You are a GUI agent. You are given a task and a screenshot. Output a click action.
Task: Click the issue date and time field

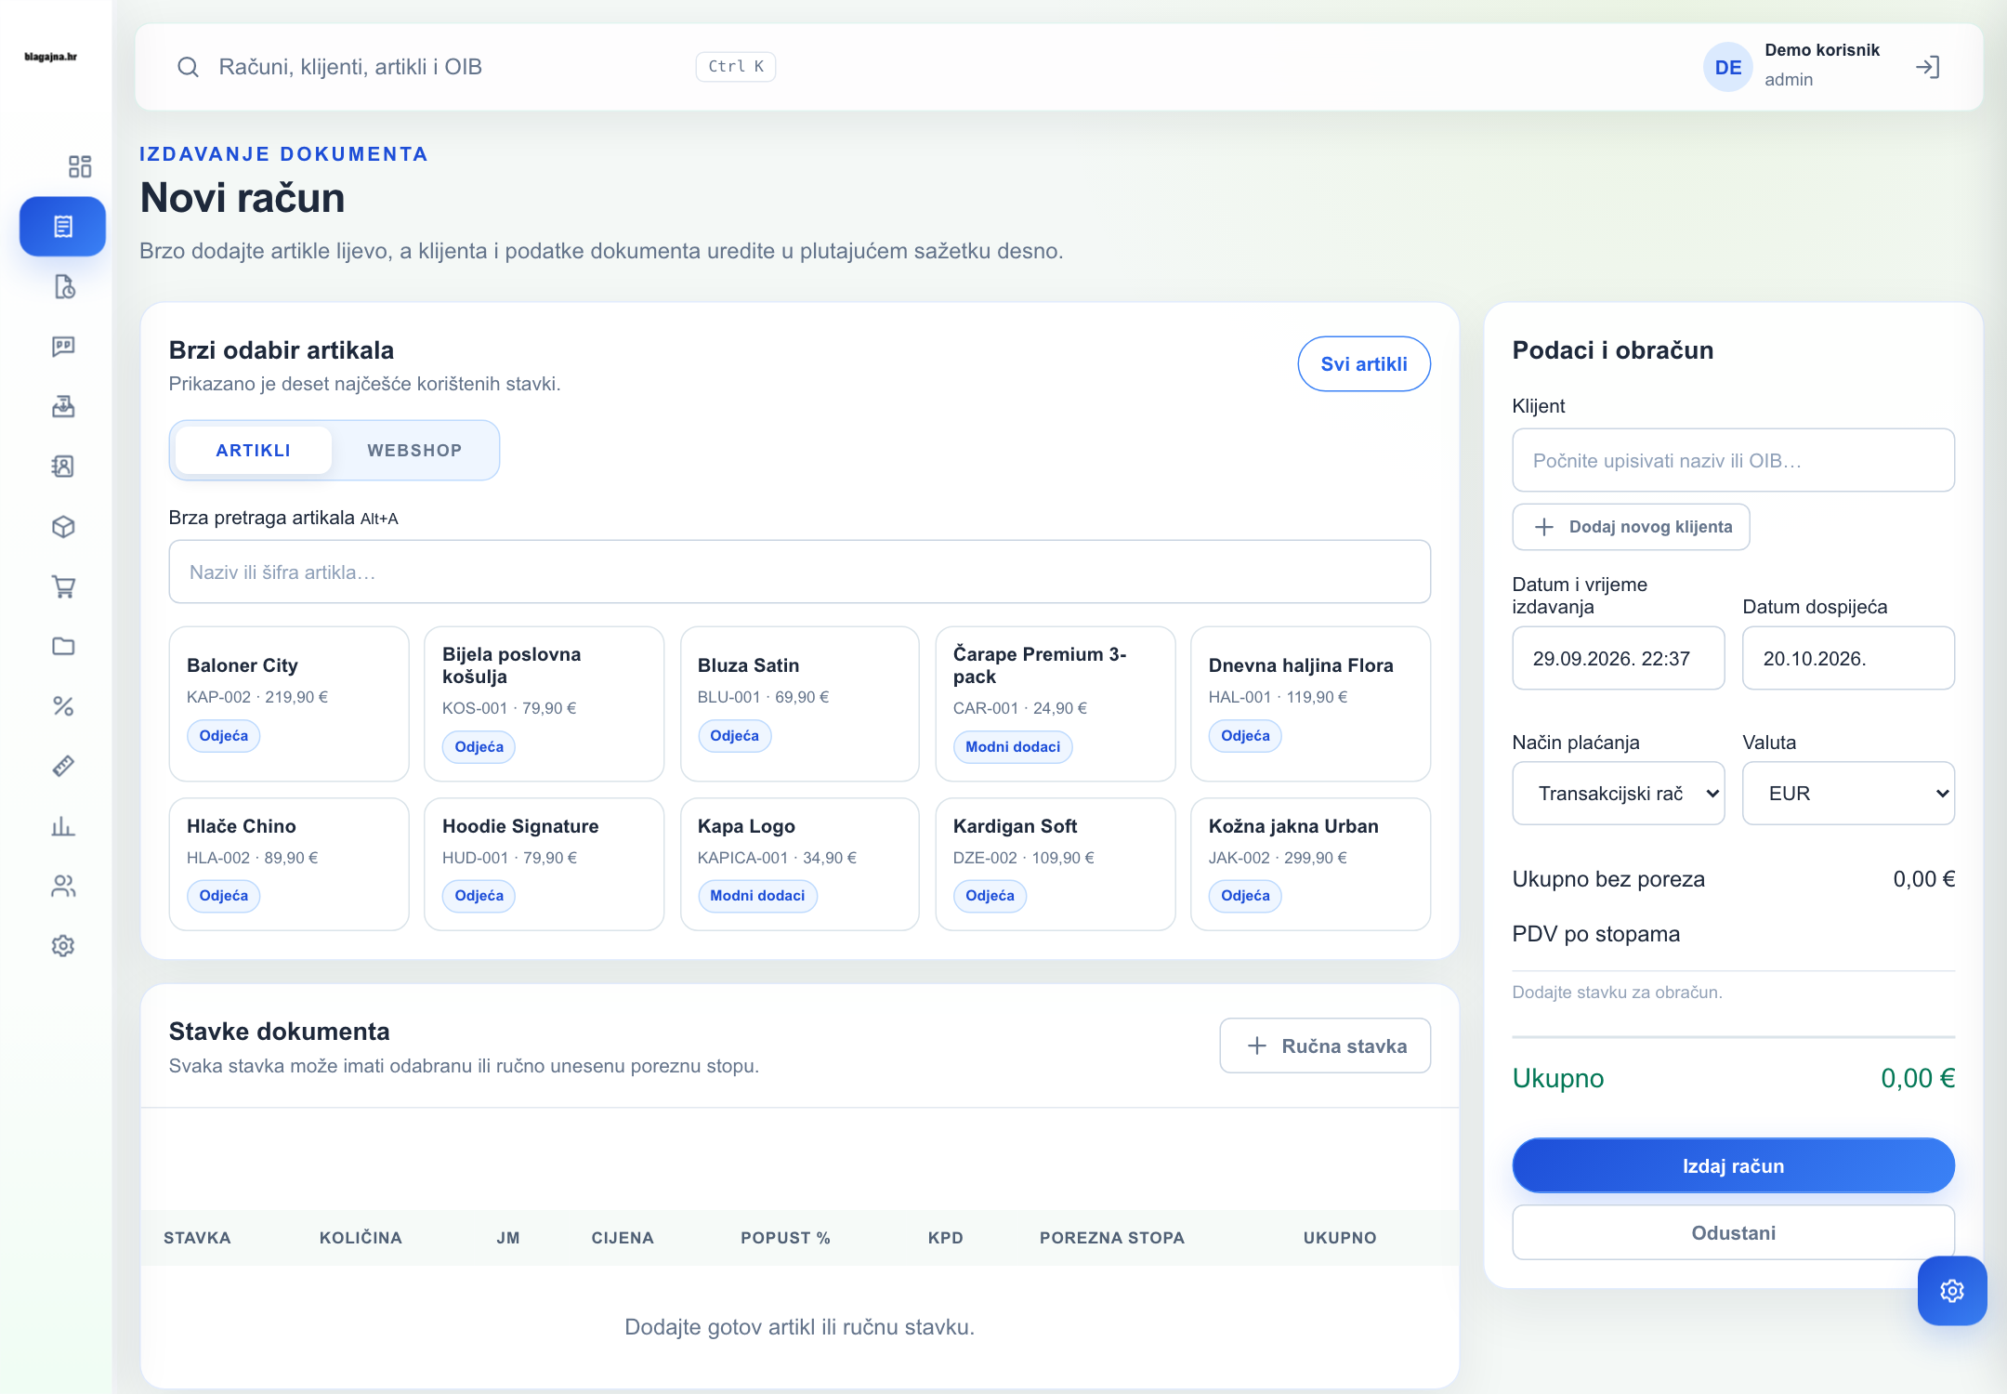coord(1619,658)
